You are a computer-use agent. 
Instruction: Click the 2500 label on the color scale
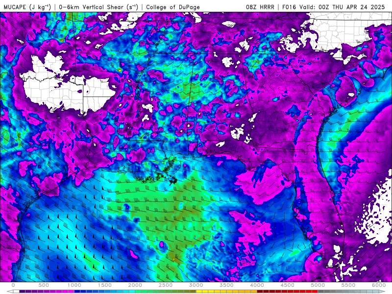tap(166, 285)
